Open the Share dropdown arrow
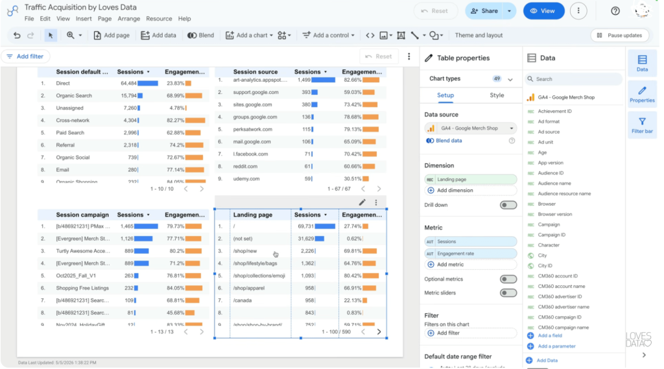The image size is (664, 369). pos(510,11)
